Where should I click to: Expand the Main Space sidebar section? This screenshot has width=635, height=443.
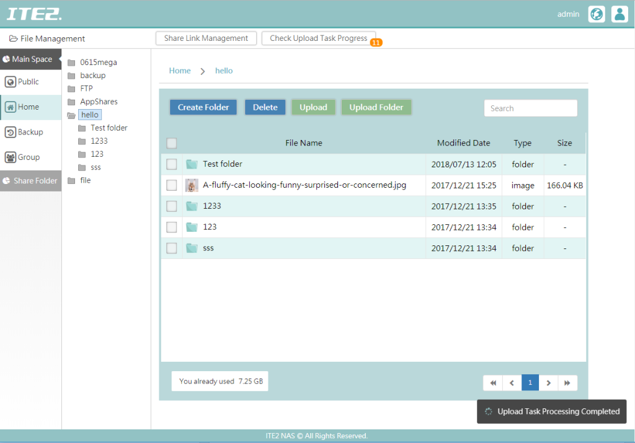[30, 59]
